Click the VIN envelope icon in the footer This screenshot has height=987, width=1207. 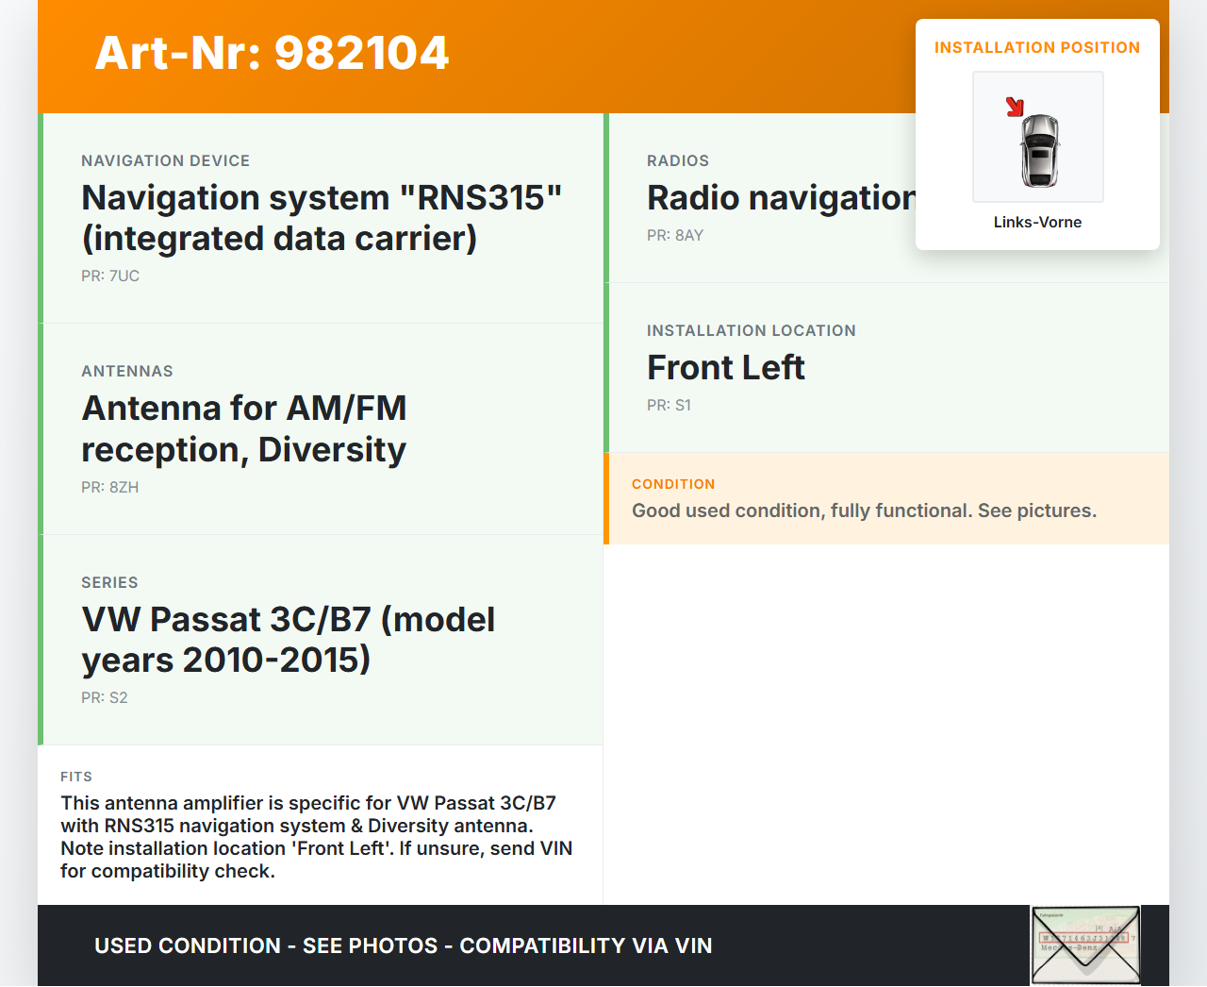pyautogui.click(x=1085, y=945)
